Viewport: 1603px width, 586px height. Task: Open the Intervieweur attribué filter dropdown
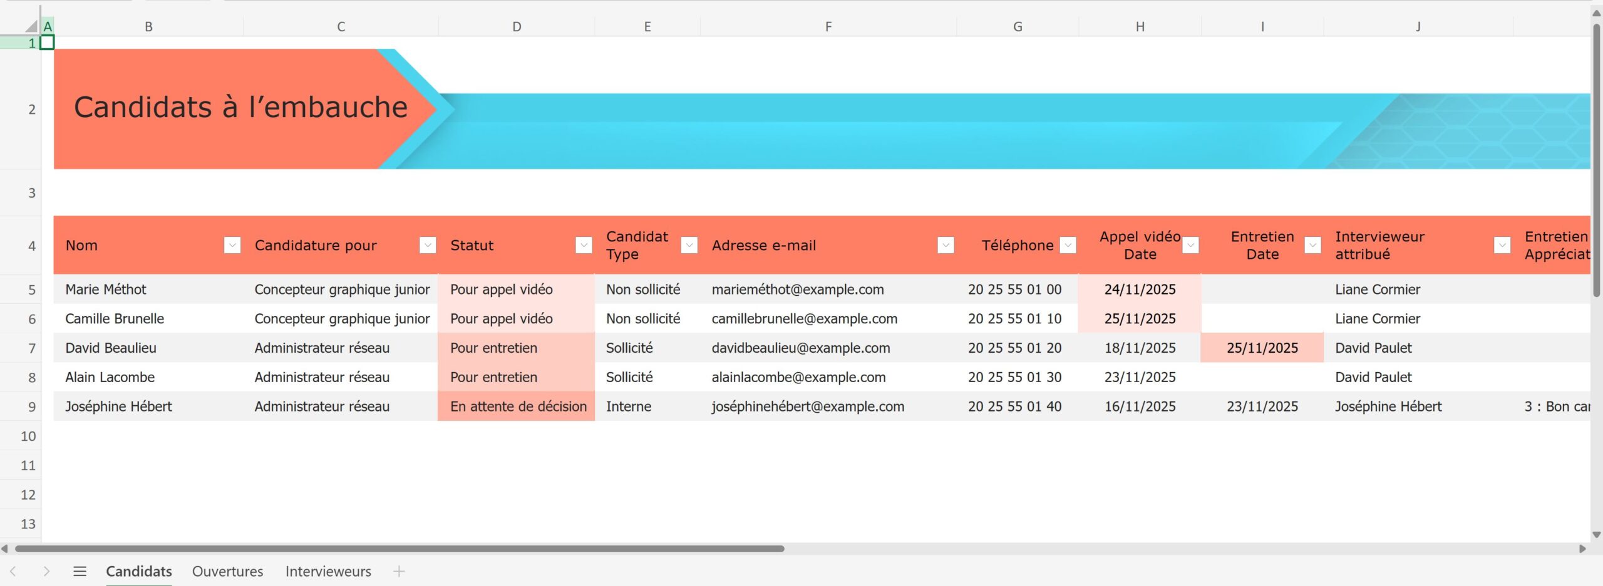pyautogui.click(x=1502, y=245)
